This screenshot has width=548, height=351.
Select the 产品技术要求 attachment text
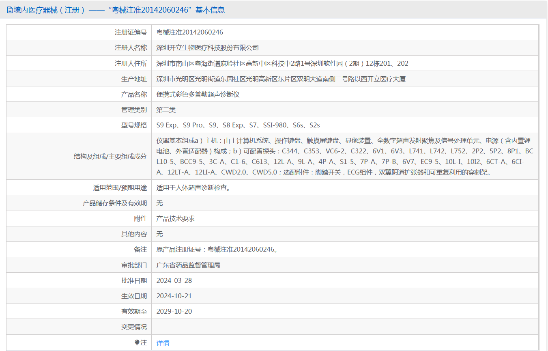tap(176, 219)
